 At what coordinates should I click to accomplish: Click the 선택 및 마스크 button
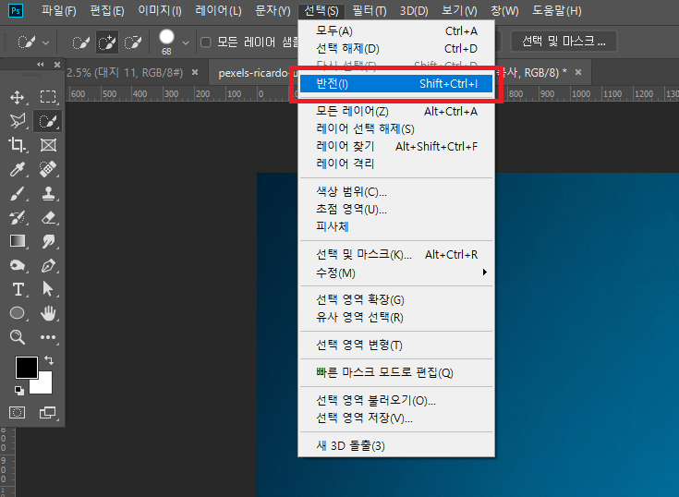[563, 42]
